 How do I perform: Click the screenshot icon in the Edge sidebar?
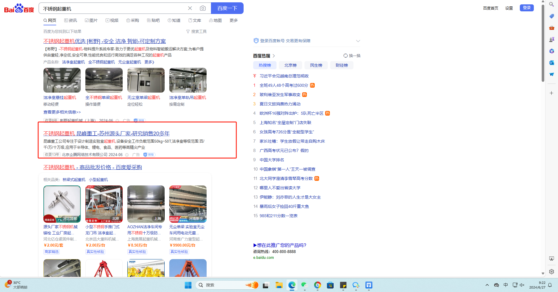pyautogui.click(x=552, y=259)
